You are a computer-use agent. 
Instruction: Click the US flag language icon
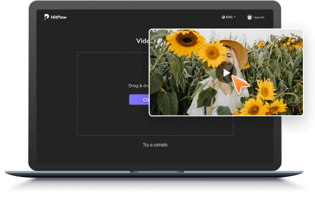[x=223, y=17]
